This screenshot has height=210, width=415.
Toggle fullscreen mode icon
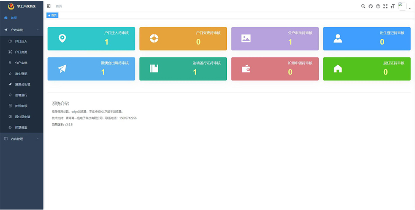tap(385, 6)
